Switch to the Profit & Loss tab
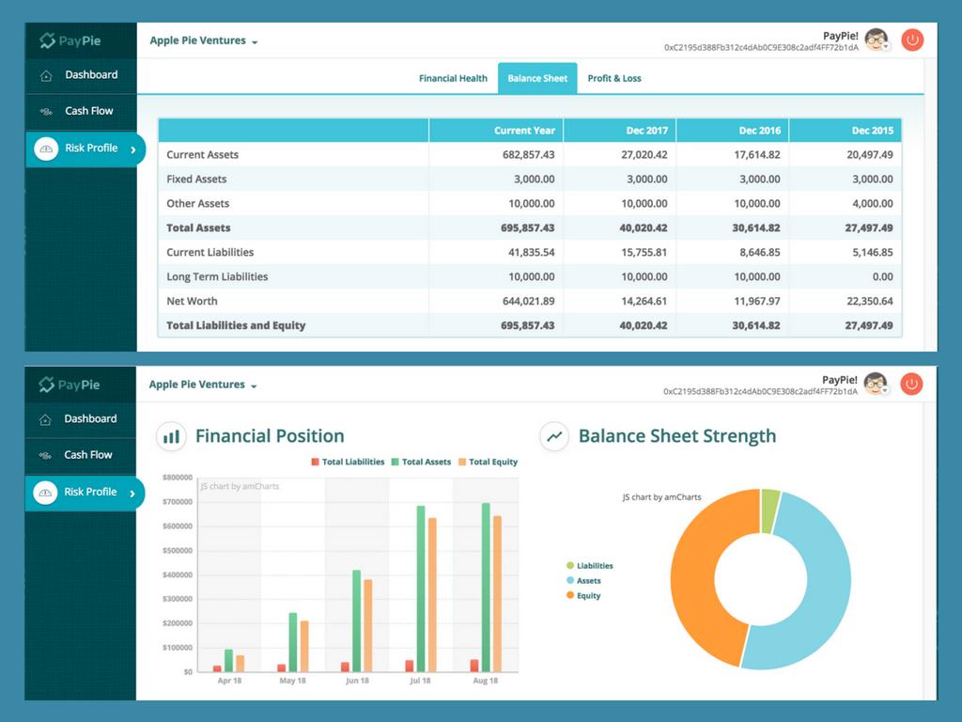The image size is (962, 722). pyautogui.click(x=614, y=78)
